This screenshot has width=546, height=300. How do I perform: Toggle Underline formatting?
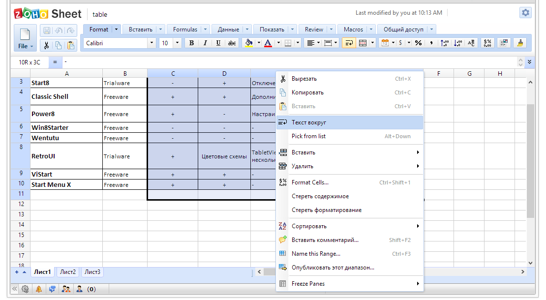(218, 43)
